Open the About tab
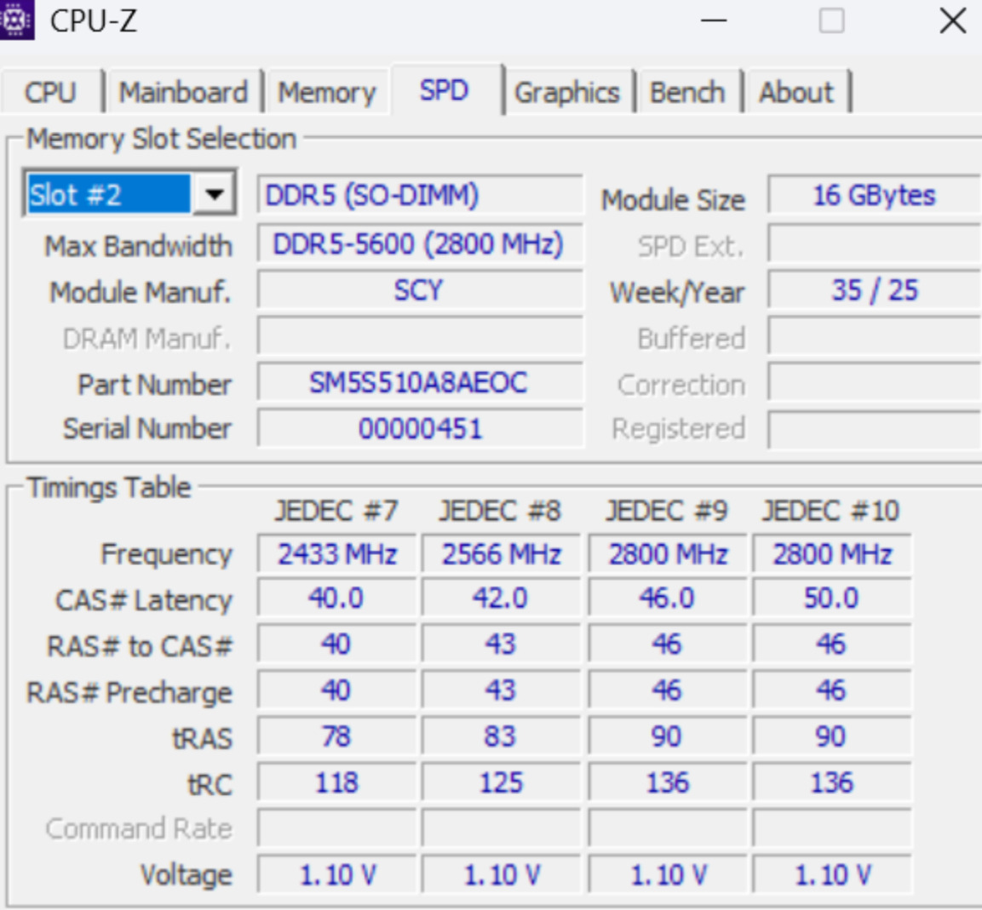Screen dimensions: 982x910 (796, 92)
